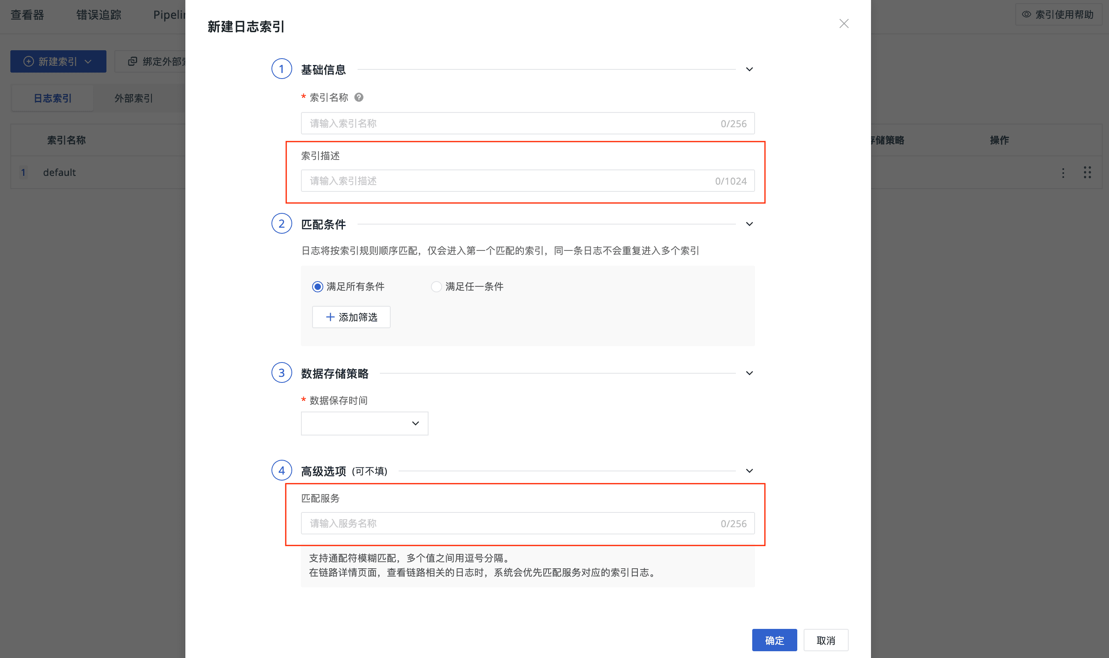Screen dimensions: 1109x658
Task: Focus the 请输入索引名称 input field
Action: pyautogui.click(x=510, y=123)
